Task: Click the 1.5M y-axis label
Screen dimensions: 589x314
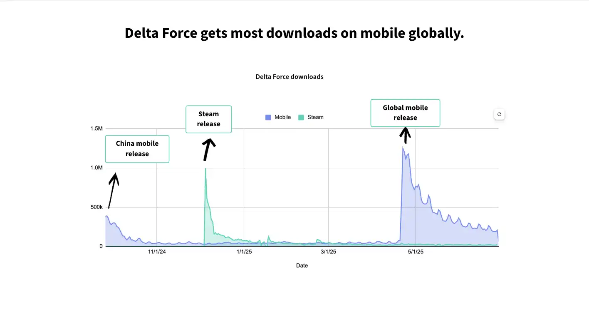Action: tap(97, 129)
